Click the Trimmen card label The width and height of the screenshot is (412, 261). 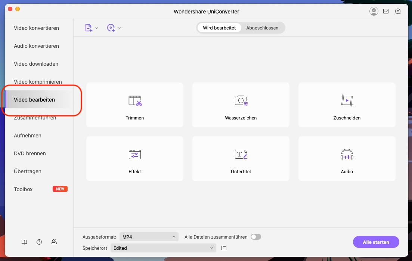coord(135,118)
